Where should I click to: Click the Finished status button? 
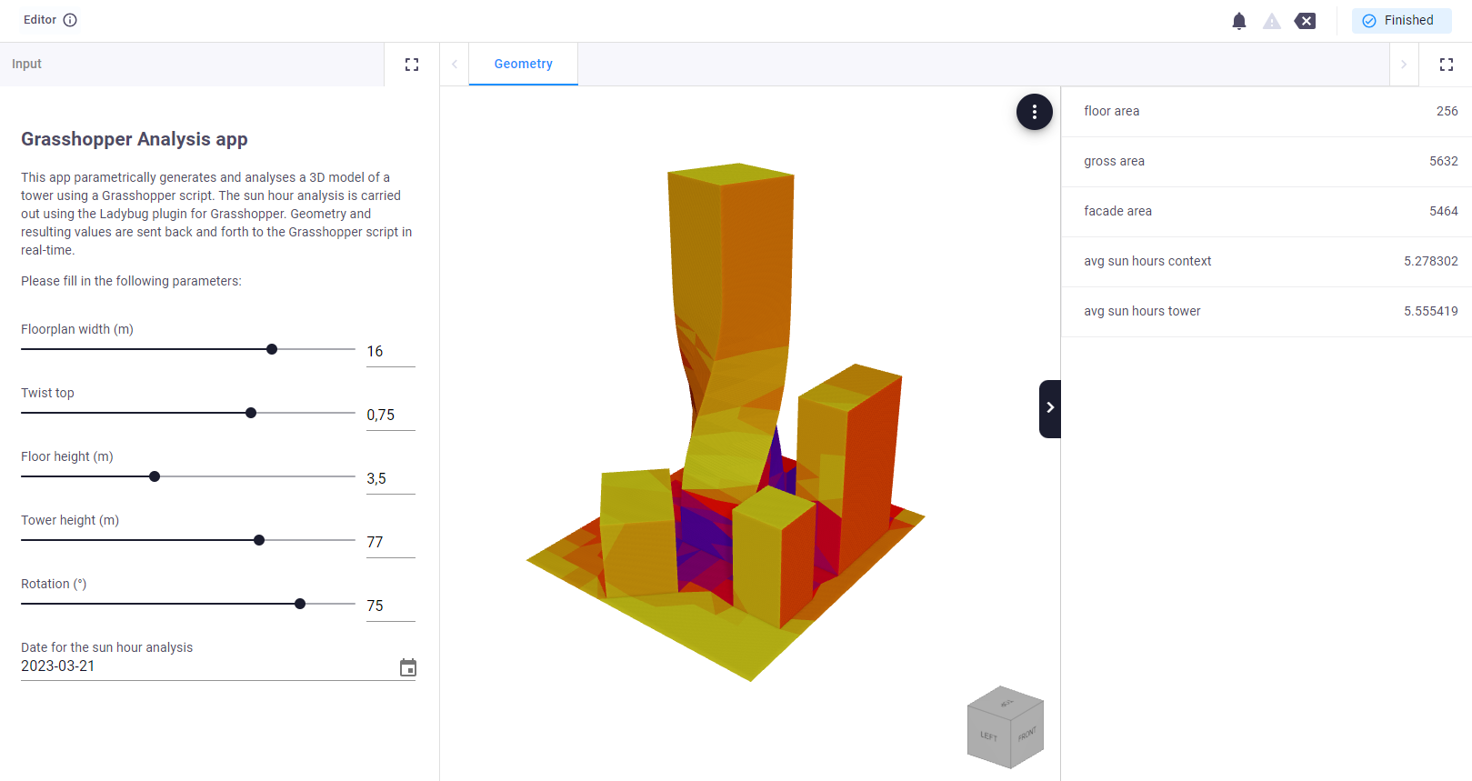click(x=1401, y=21)
